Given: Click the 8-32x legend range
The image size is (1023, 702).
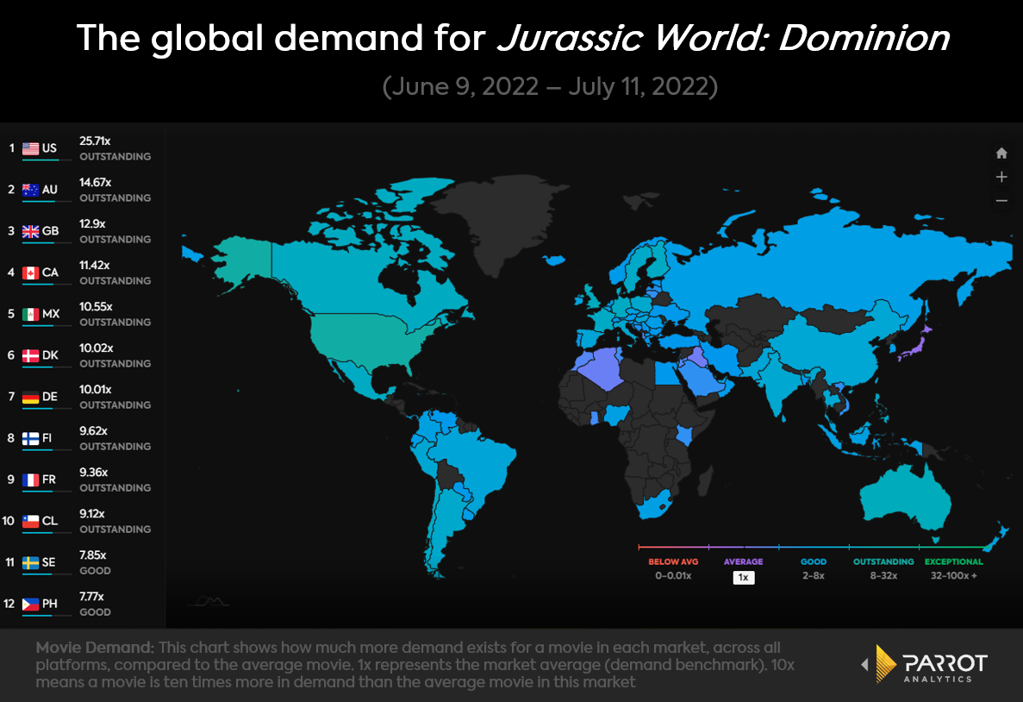Looking at the screenshot, I should point(883,576).
